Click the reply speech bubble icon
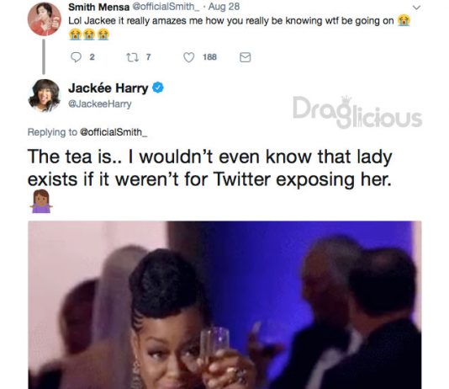 pyautogui.click(x=76, y=57)
